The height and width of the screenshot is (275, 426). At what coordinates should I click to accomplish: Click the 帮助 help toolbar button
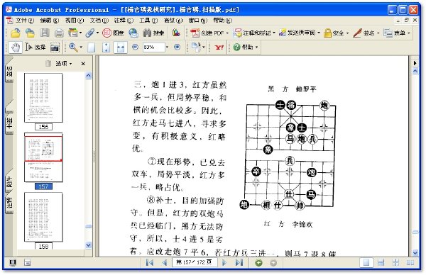coord(246,47)
